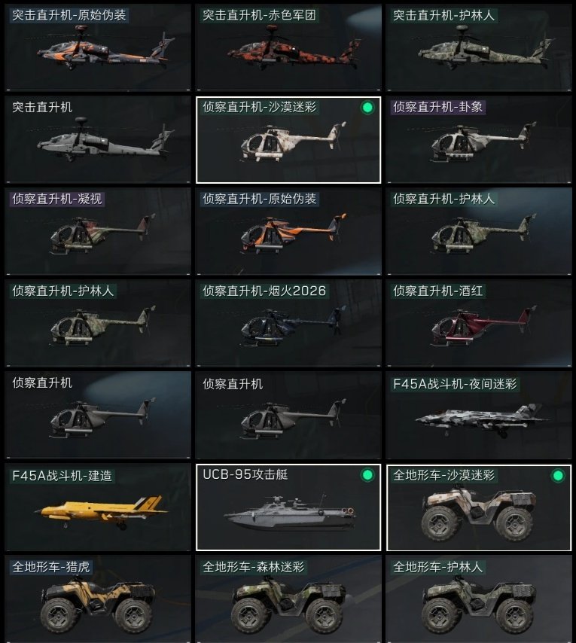Image resolution: width=576 pixels, height=643 pixels.
Task: Select the 突击直升机-原始伪装 skin card
Action: 98,47
